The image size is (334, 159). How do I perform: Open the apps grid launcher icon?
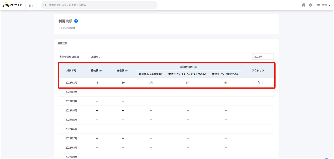click(31, 5)
